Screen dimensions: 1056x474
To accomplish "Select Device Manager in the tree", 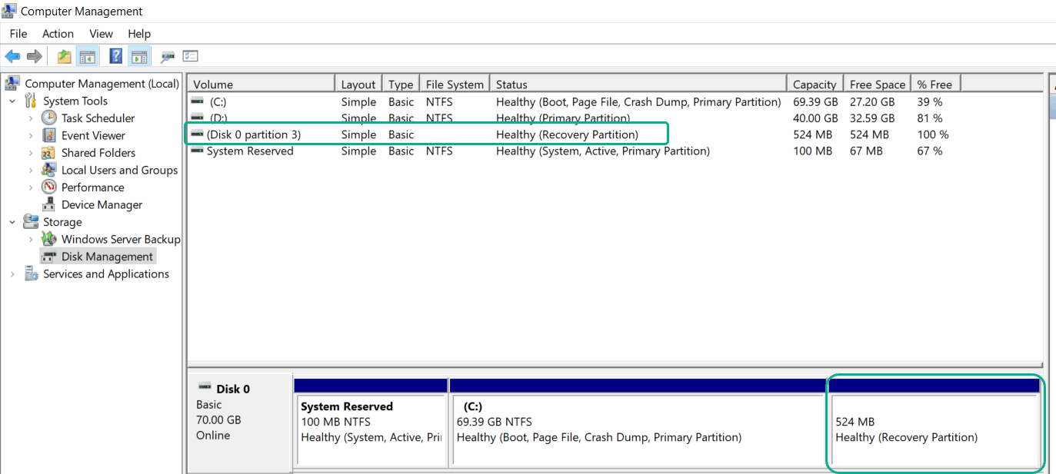I will [102, 204].
